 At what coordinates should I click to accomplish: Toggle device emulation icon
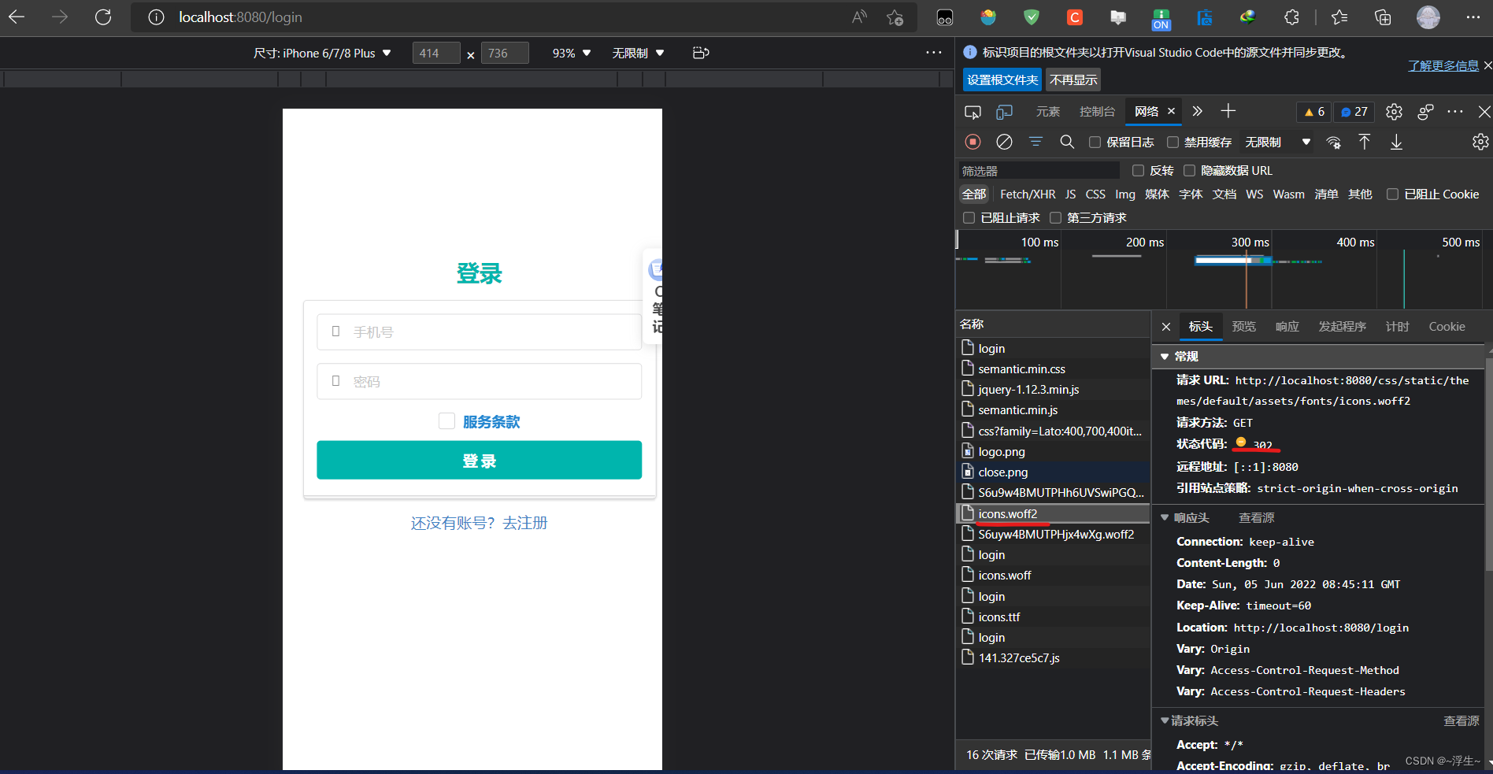click(x=1004, y=112)
